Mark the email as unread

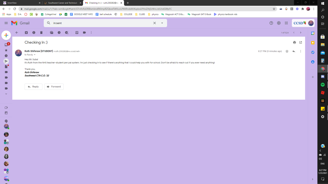point(52,33)
